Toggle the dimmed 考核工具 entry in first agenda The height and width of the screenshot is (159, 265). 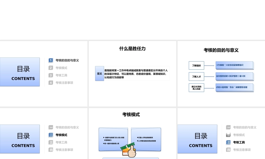pyautogui.click(x=61, y=75)
